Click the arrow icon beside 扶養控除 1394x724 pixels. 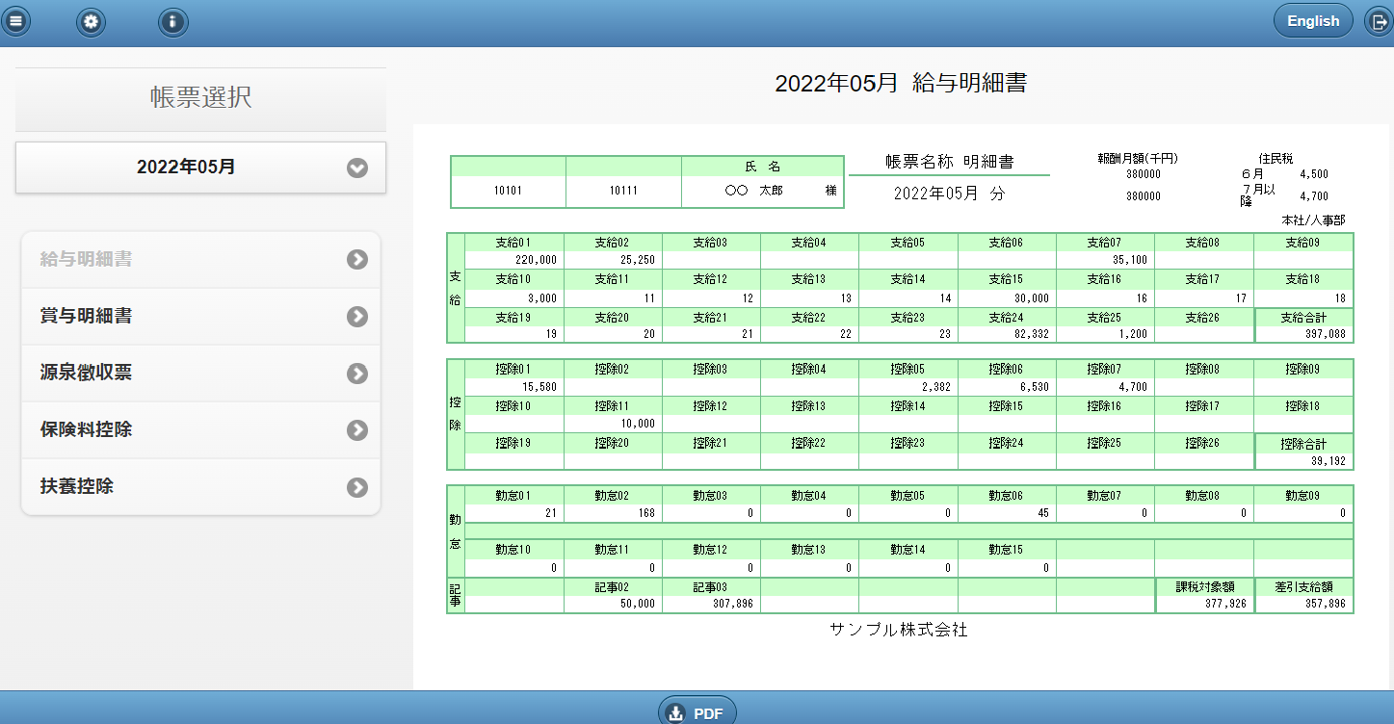click(x=357, y=486)
